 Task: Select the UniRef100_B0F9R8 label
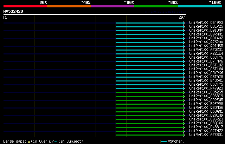point(206,104)
